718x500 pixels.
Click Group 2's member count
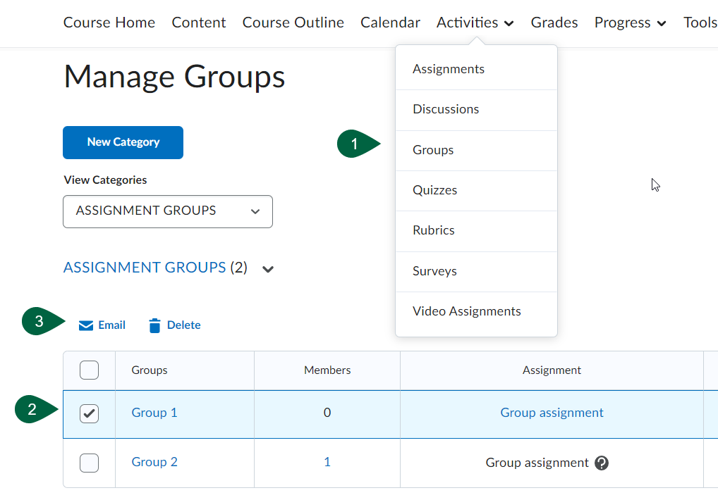tap(327, 463)
